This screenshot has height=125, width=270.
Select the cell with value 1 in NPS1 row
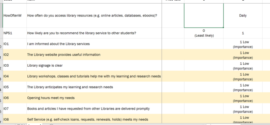pyautogui.click(x=243, y=33)
